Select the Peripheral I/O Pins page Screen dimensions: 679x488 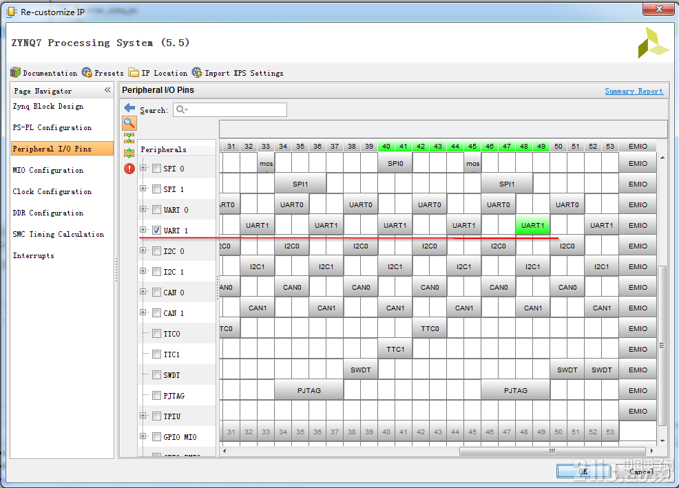pyautogui.click(x=62, y=149)
